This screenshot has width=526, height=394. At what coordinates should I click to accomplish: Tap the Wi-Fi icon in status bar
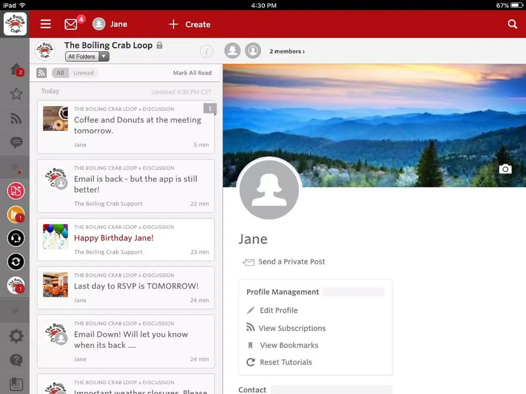coord(23,6)
